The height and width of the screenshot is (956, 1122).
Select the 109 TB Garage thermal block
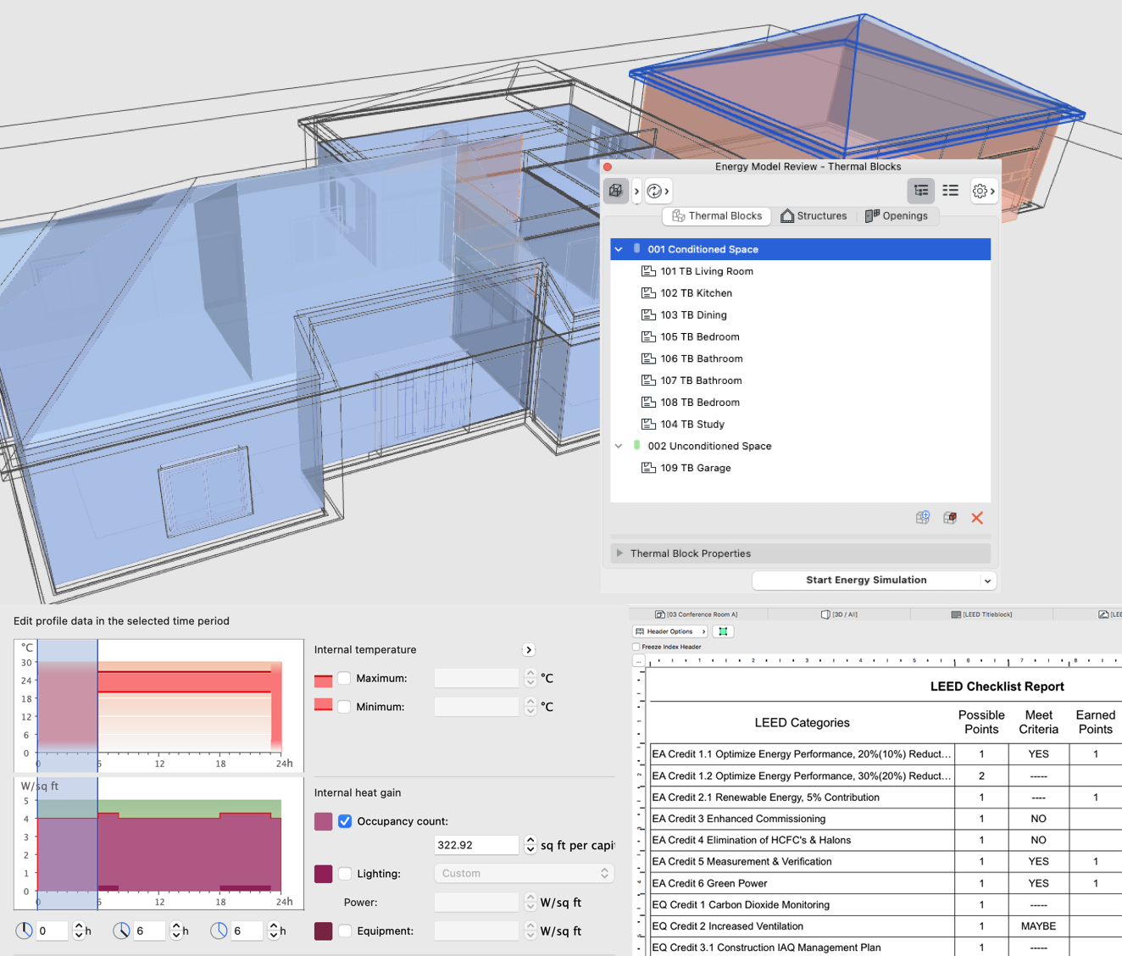coord(801,468)
